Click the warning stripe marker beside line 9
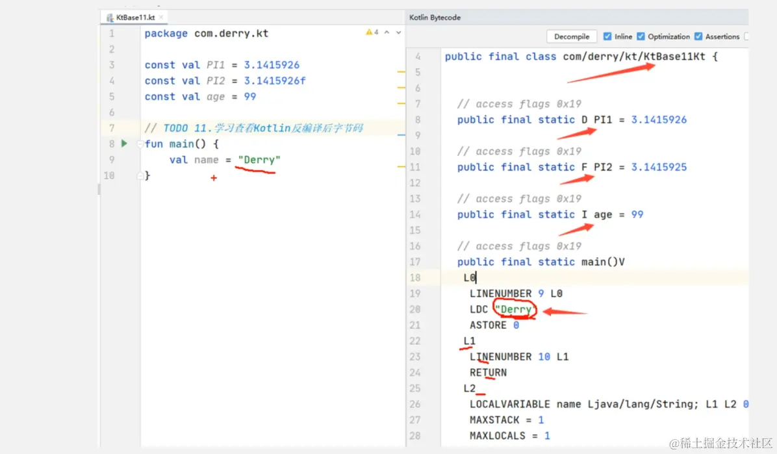Screen dimensions: 777x454 click(x=401, y=167)
